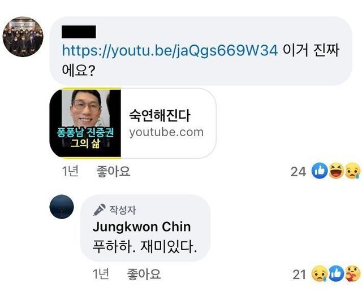Click the crying Sad reaction beside 24
Screen dimensions: 362x296
(351, 172)
